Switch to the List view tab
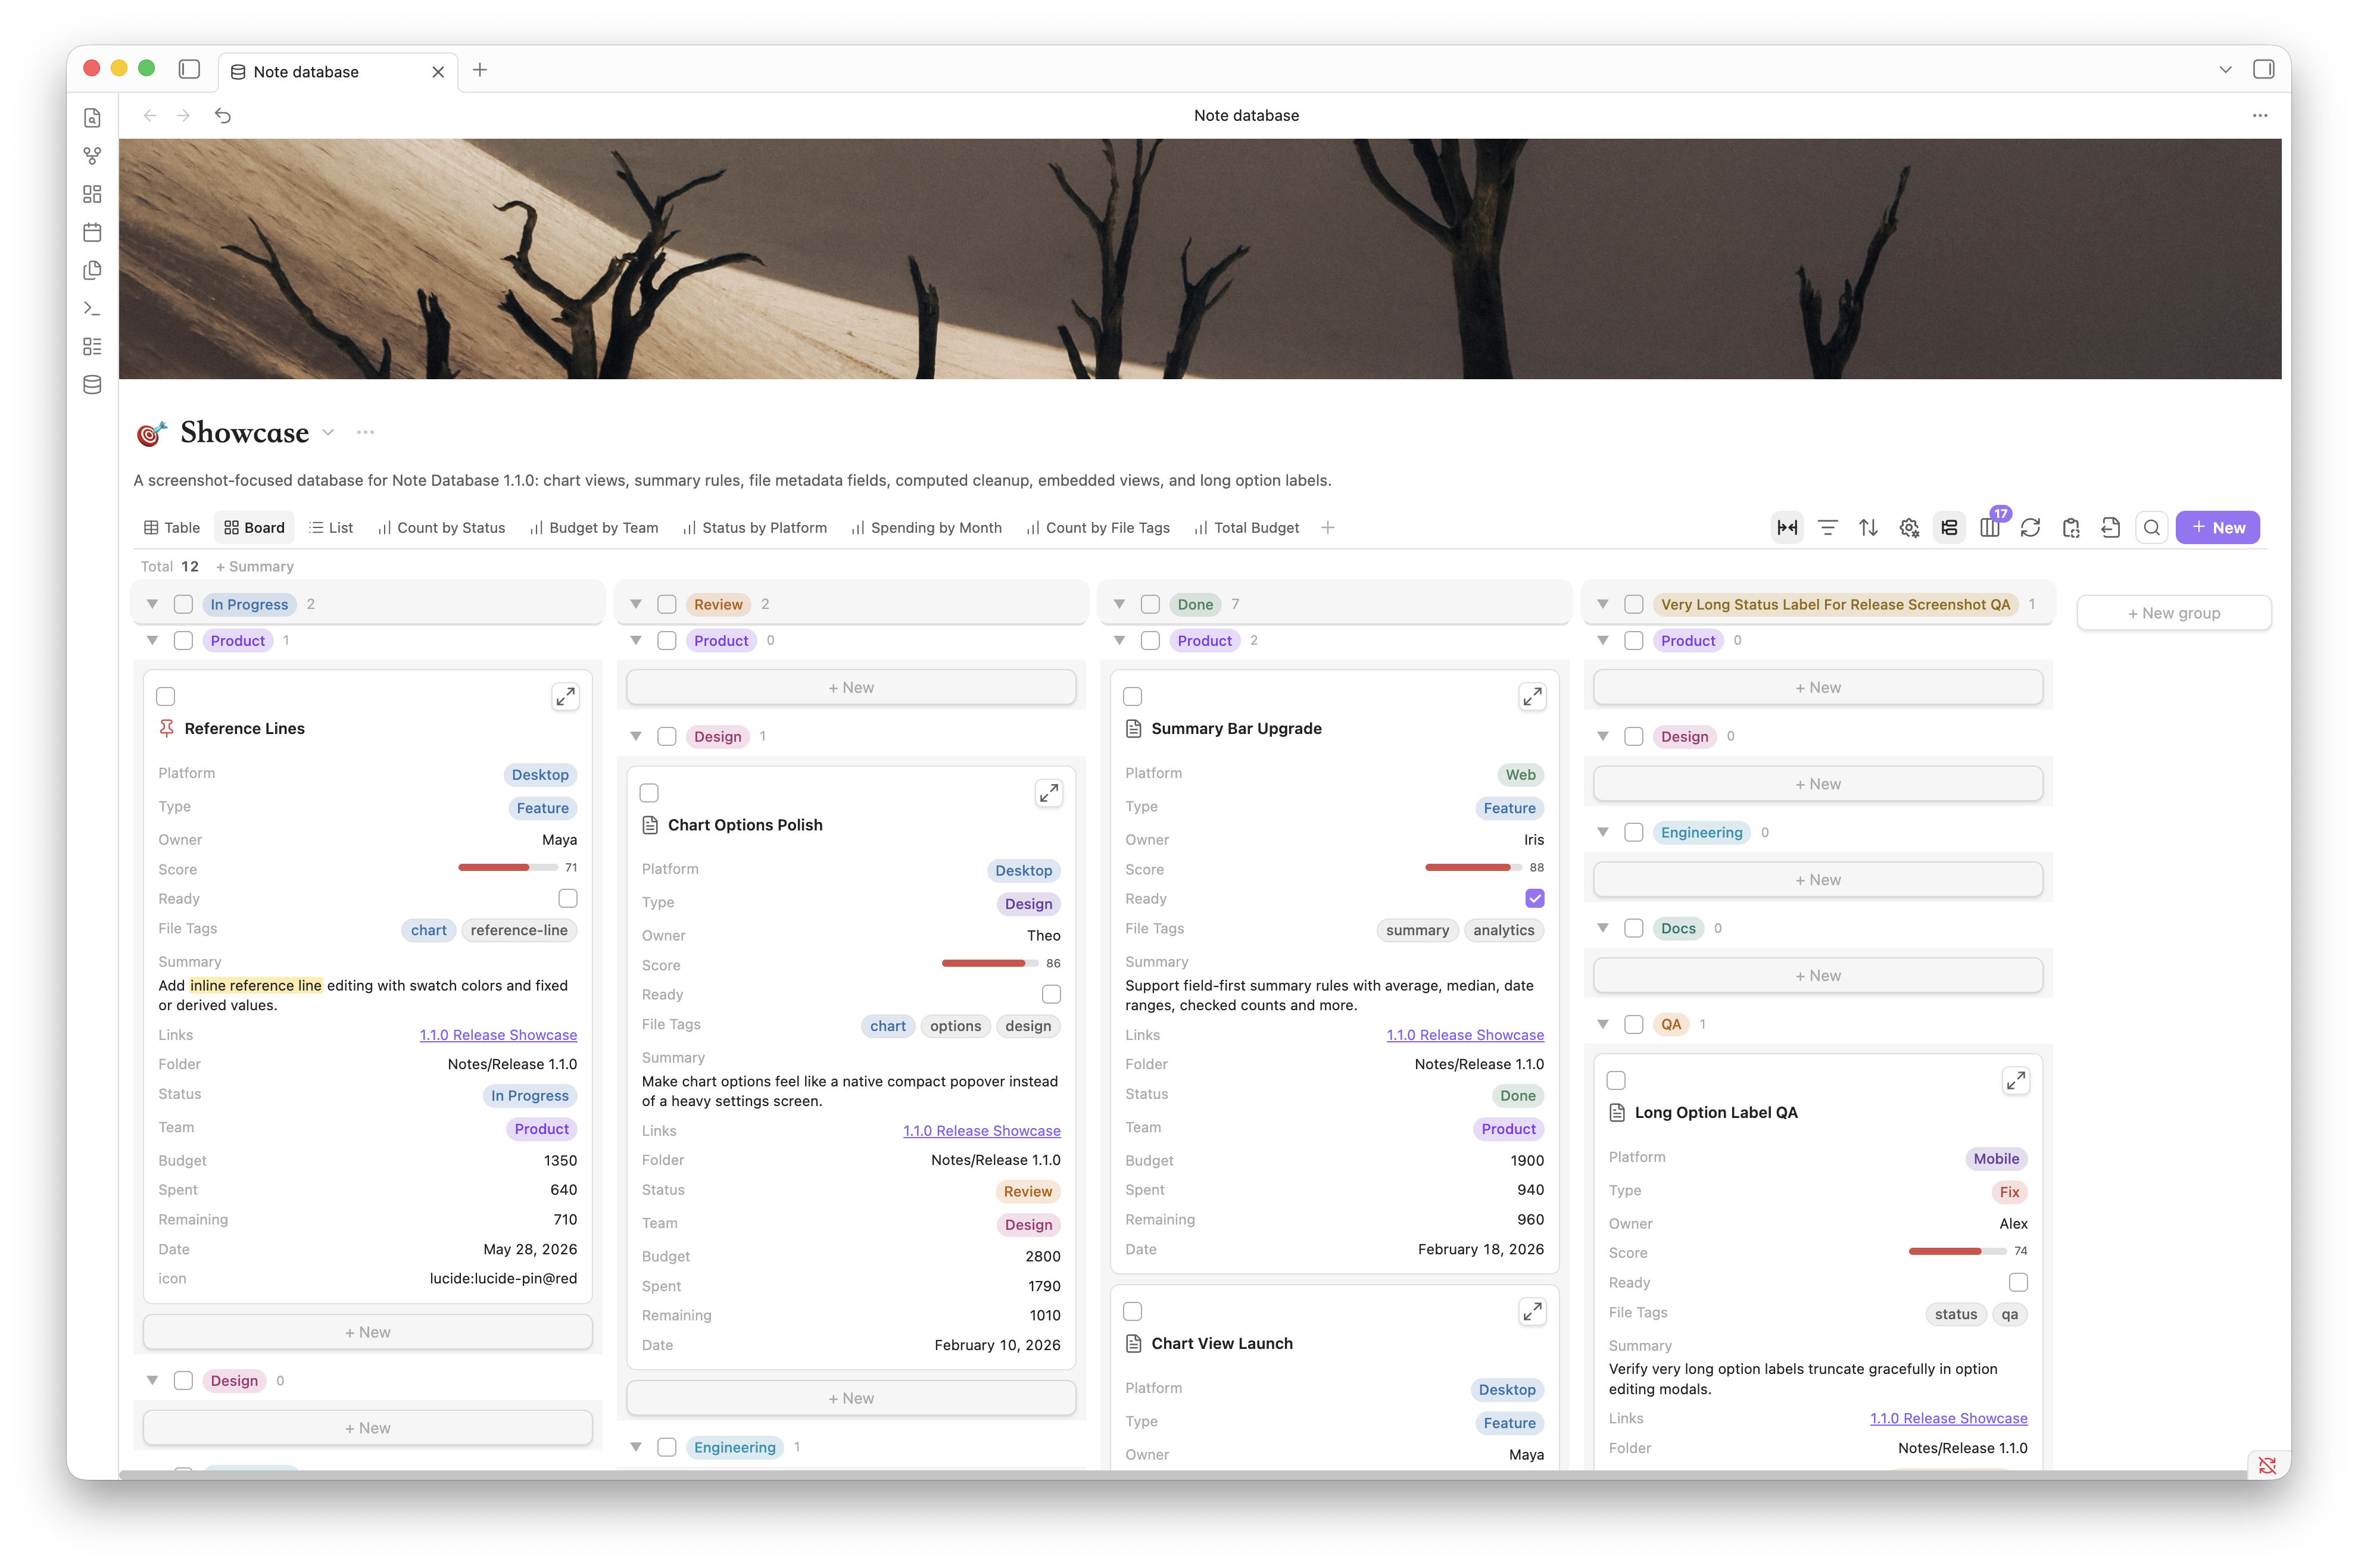 coord(331,527)
